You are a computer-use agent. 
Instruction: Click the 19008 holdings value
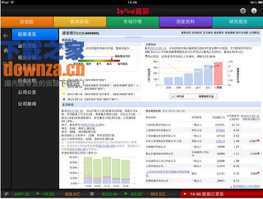221,147
